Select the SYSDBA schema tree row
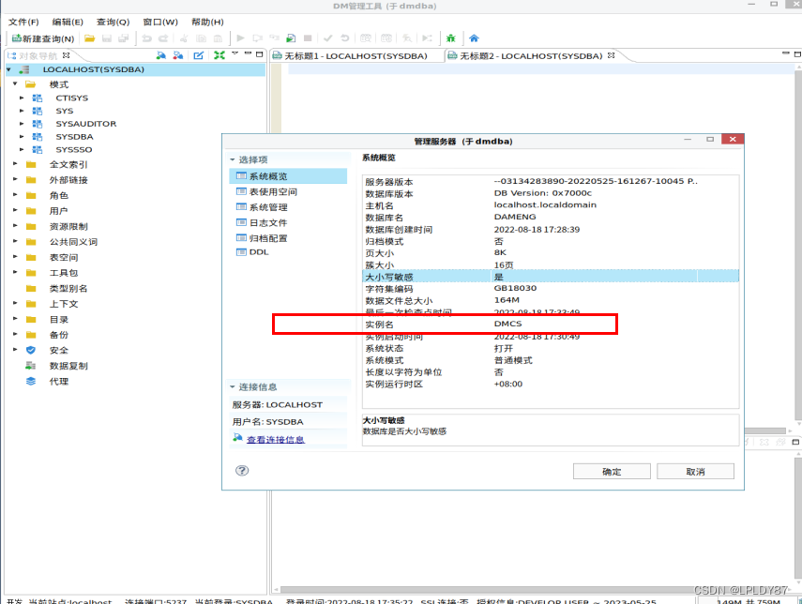 click(x=74, y=137)
